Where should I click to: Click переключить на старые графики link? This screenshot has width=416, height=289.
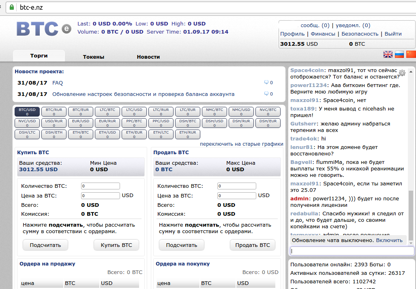pyautogui.click(x=241, y=144)
